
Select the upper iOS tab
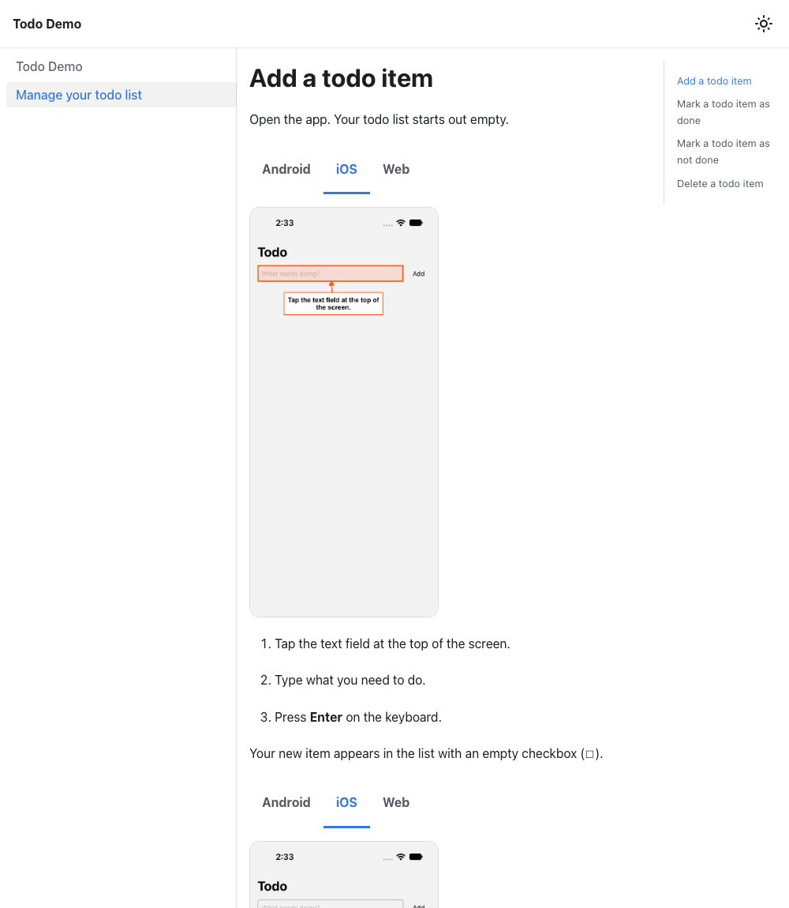click(x=346, y=169)
